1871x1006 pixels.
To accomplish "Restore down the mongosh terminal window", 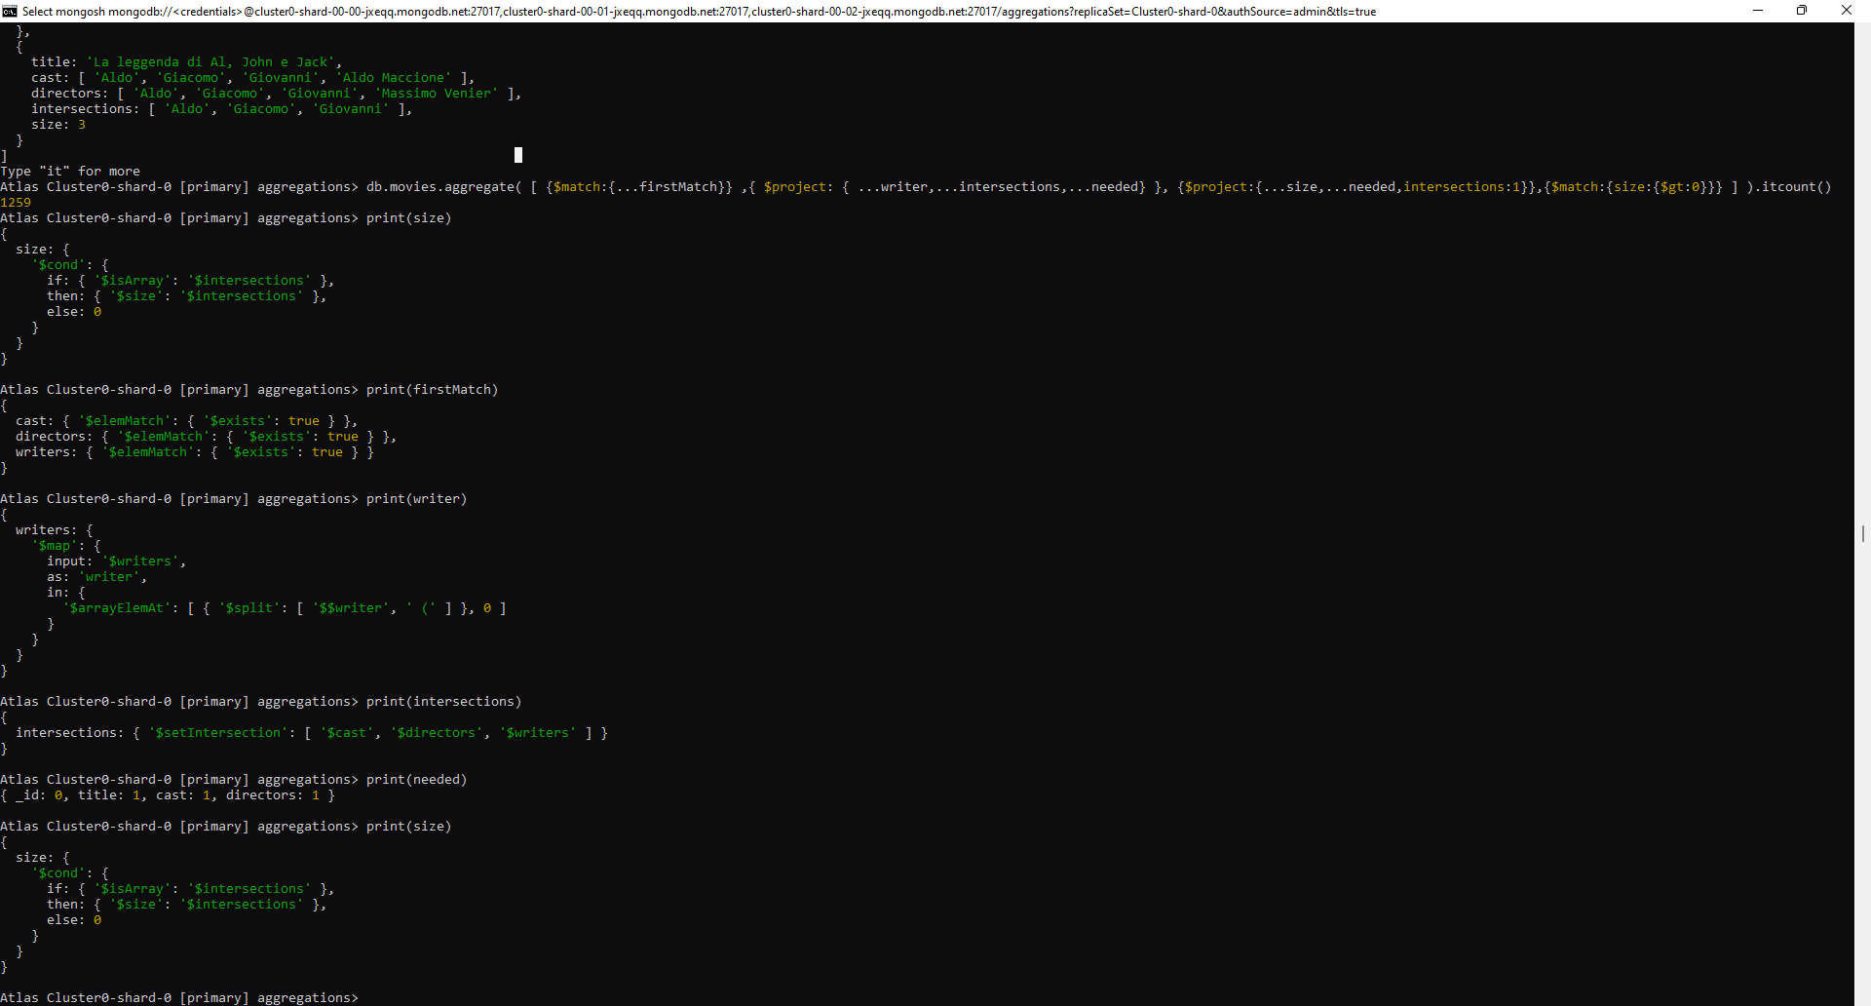I will click(1802, 11).
